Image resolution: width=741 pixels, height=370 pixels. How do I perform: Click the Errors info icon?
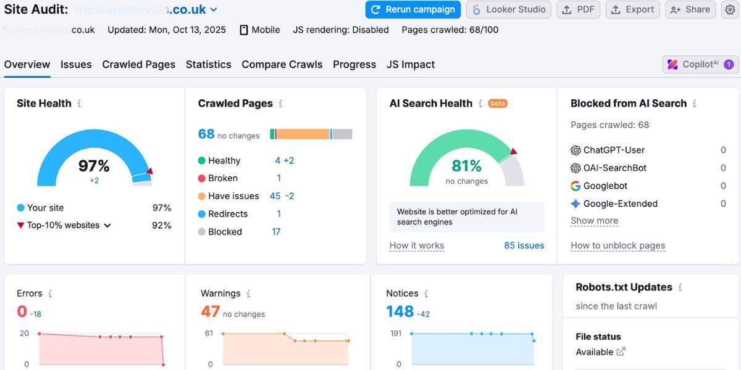50,294
